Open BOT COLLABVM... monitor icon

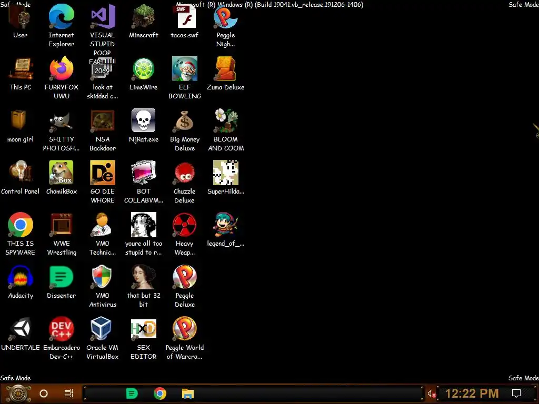143,173
